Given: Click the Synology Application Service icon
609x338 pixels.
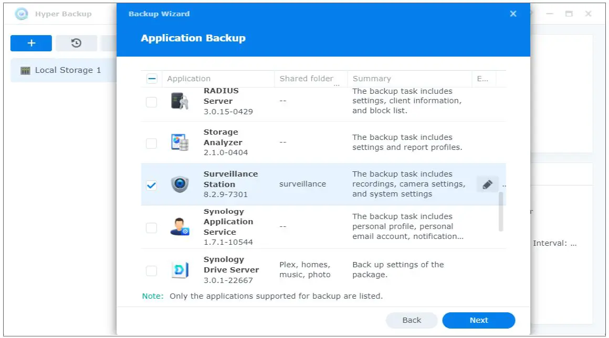Looking at the screenshot, I should (180, 226).
